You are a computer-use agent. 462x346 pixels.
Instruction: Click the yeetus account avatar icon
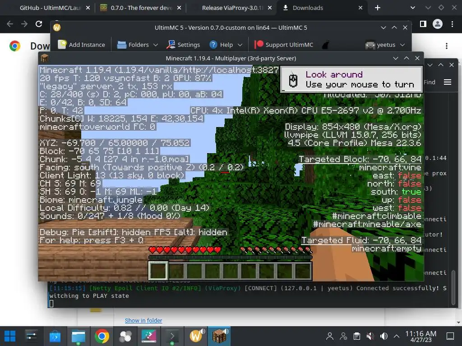coord(370,45)
